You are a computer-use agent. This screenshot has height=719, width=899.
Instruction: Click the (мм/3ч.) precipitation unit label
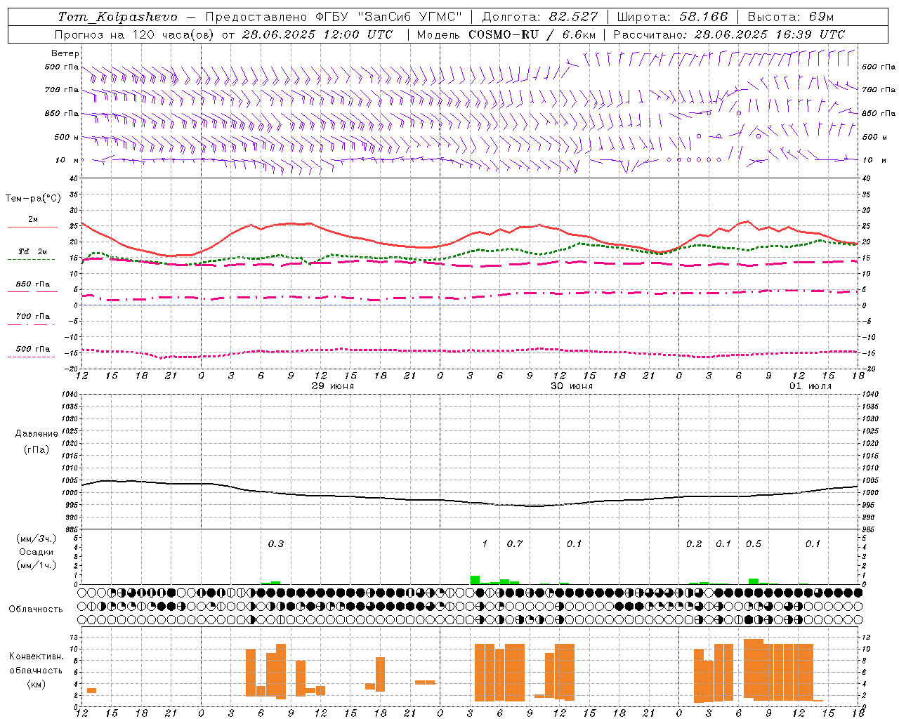(37, 539)
